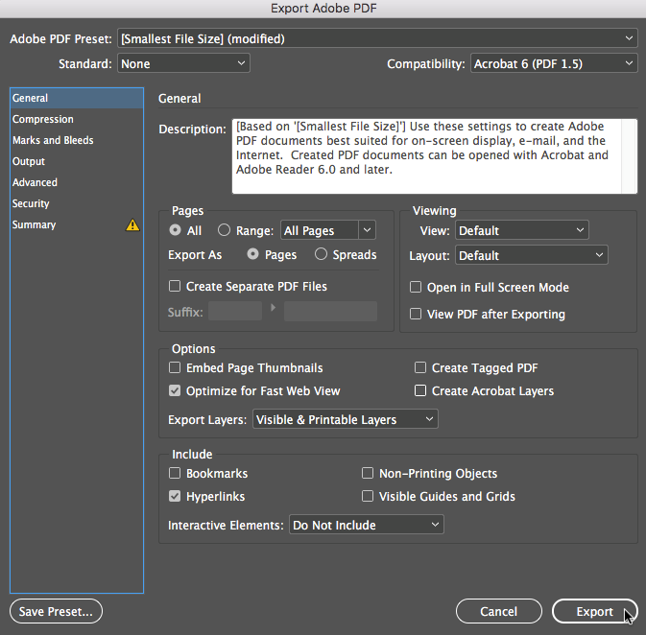
Task: Click Save Preset button
Action: tap(56, 611)
